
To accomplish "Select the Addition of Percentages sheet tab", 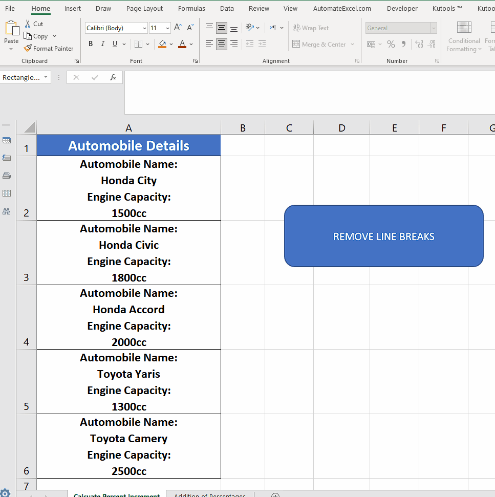I will [x=209, y=494].
